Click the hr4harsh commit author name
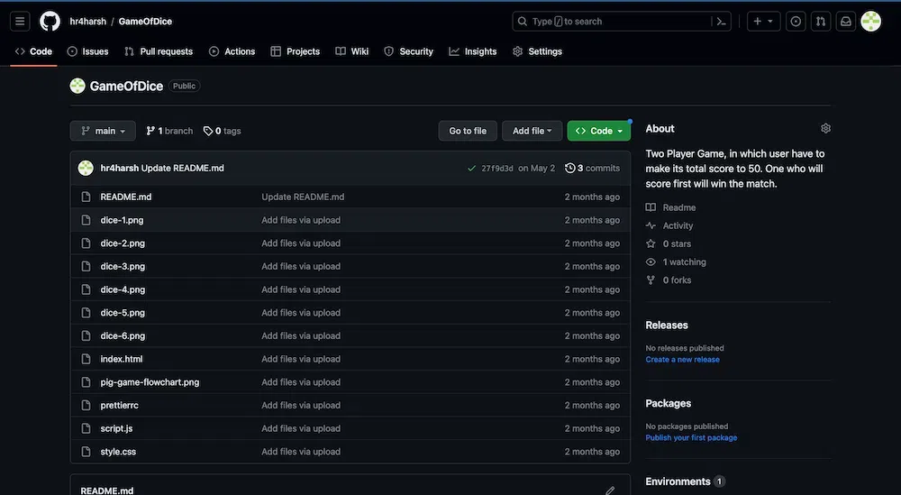 pos(120,168)
